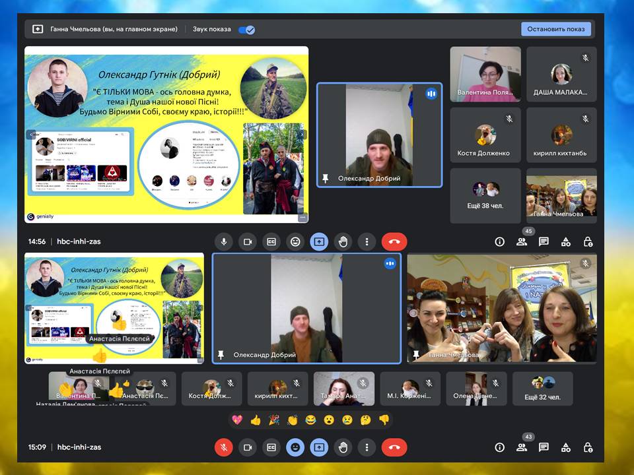Send the clapping hands reaction
634x475 pixels.
(x=293, y=420)
